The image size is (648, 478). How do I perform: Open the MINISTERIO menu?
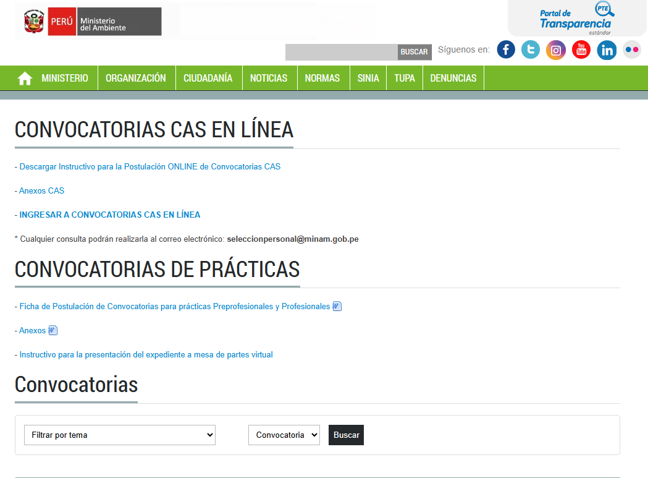pyautogui.click(x=65, y=79)
